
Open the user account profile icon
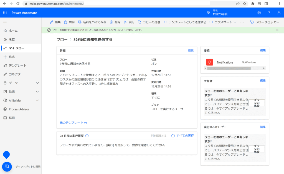pyautogui.click(x=279, y=13)
